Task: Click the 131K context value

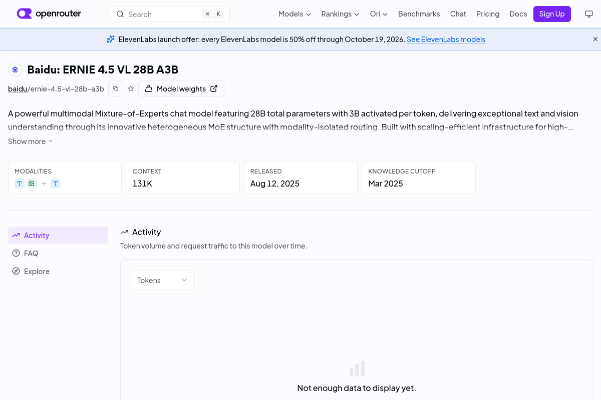Action: coord(142,183)
